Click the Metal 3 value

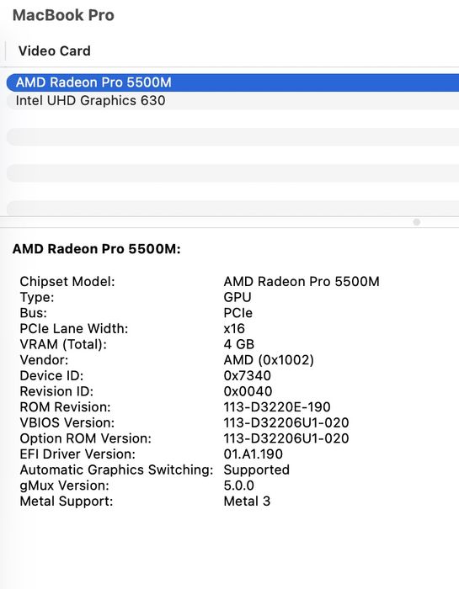click(247, 501)
